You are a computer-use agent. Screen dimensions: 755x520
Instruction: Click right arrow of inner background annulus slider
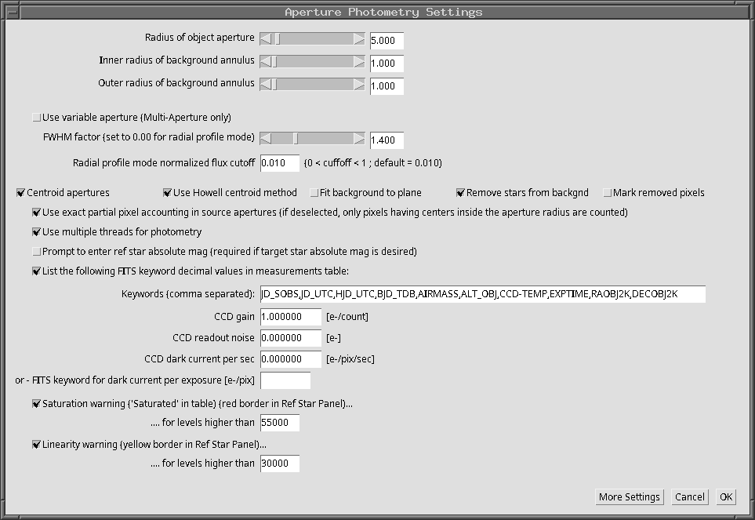pyautogui.click(x=359, y=62)
